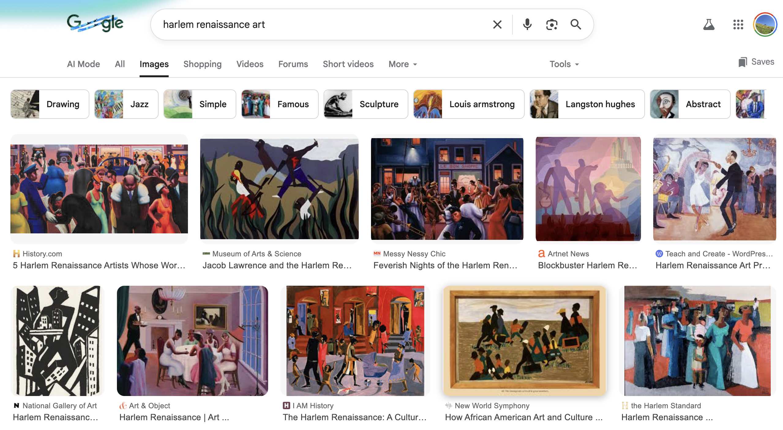This screenshot has width=783, height=430.
Task: Switch to the Videos tab
Action: [250, 64]
